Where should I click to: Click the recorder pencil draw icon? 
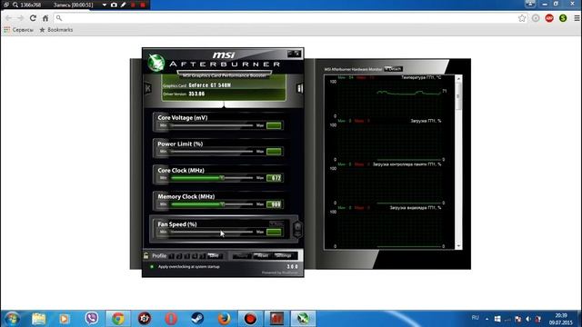pyautogui.click(x=124, y=5)
